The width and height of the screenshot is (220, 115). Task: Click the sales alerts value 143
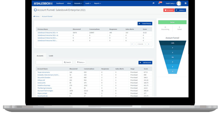pyautogui.click(x=127, y=33)
